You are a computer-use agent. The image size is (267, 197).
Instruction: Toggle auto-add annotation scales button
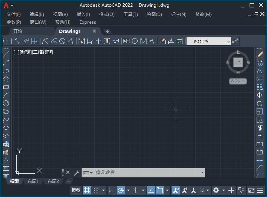click(x=185, y=190)
